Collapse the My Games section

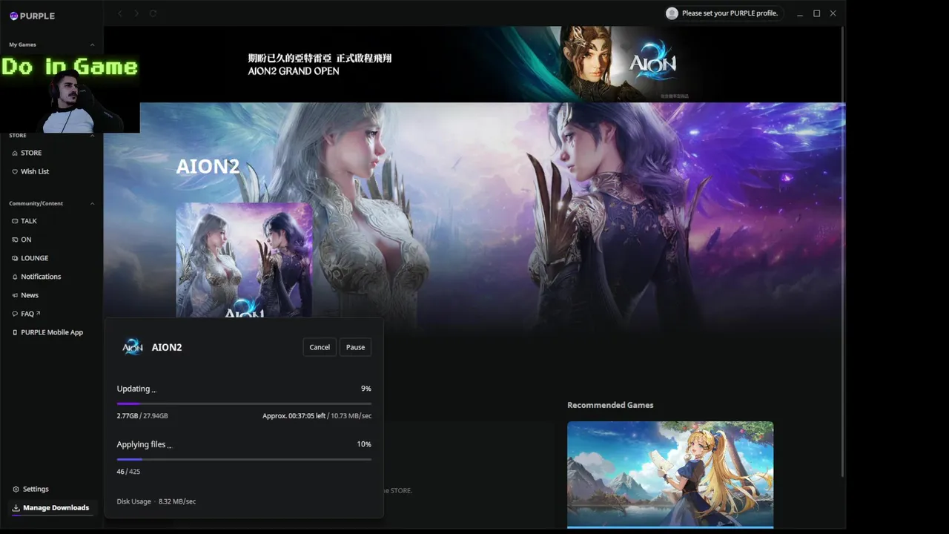[x=93, y=44]
